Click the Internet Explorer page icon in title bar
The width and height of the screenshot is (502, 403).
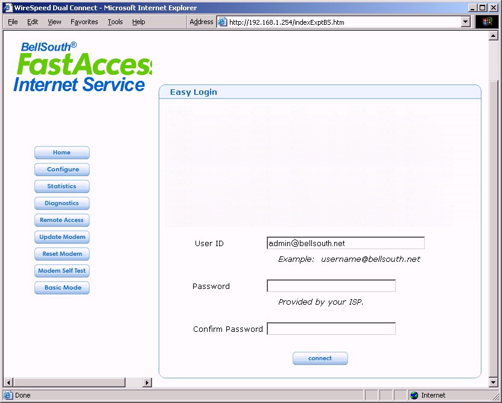pos(8,8)
